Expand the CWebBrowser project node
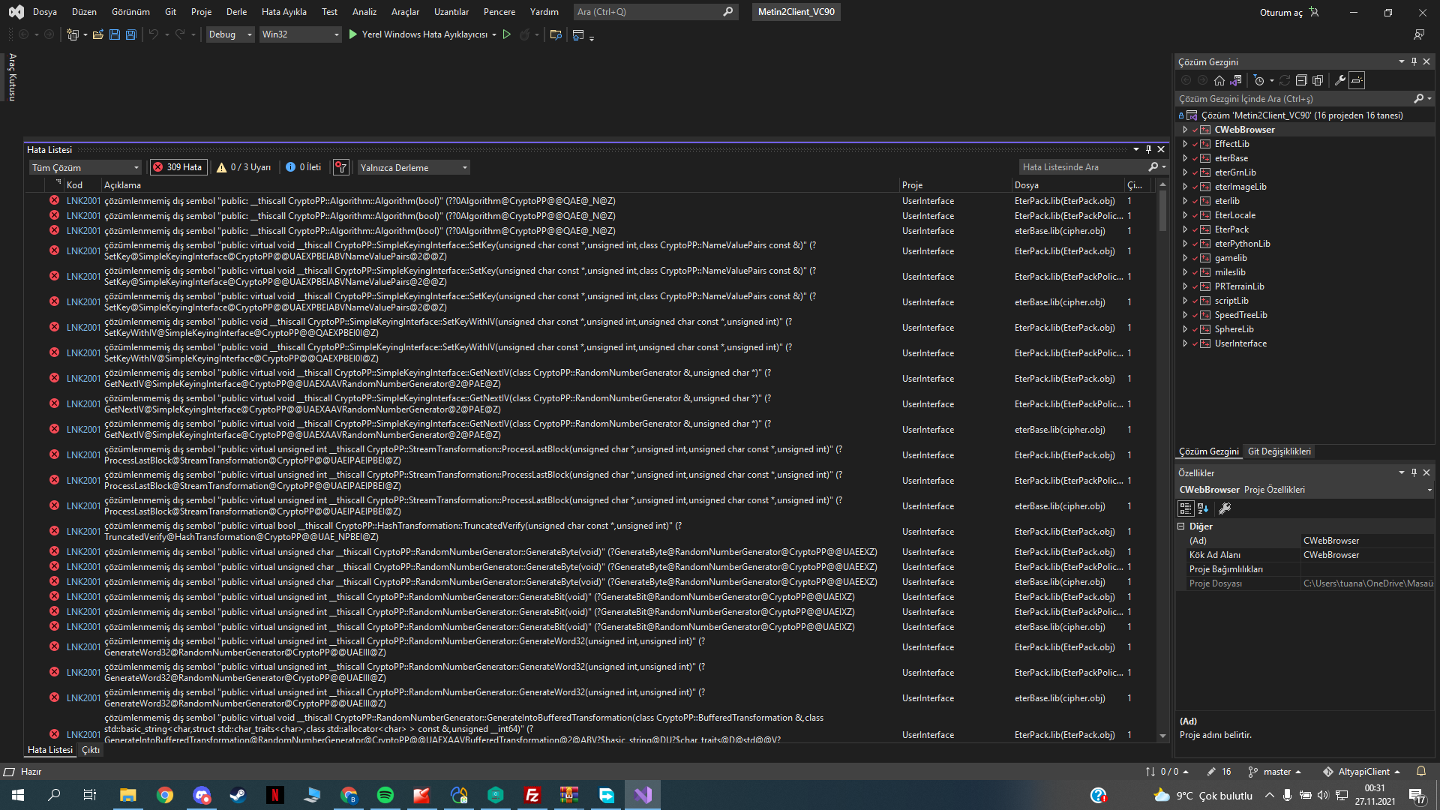1440x810 pixels. point(1185,130)
